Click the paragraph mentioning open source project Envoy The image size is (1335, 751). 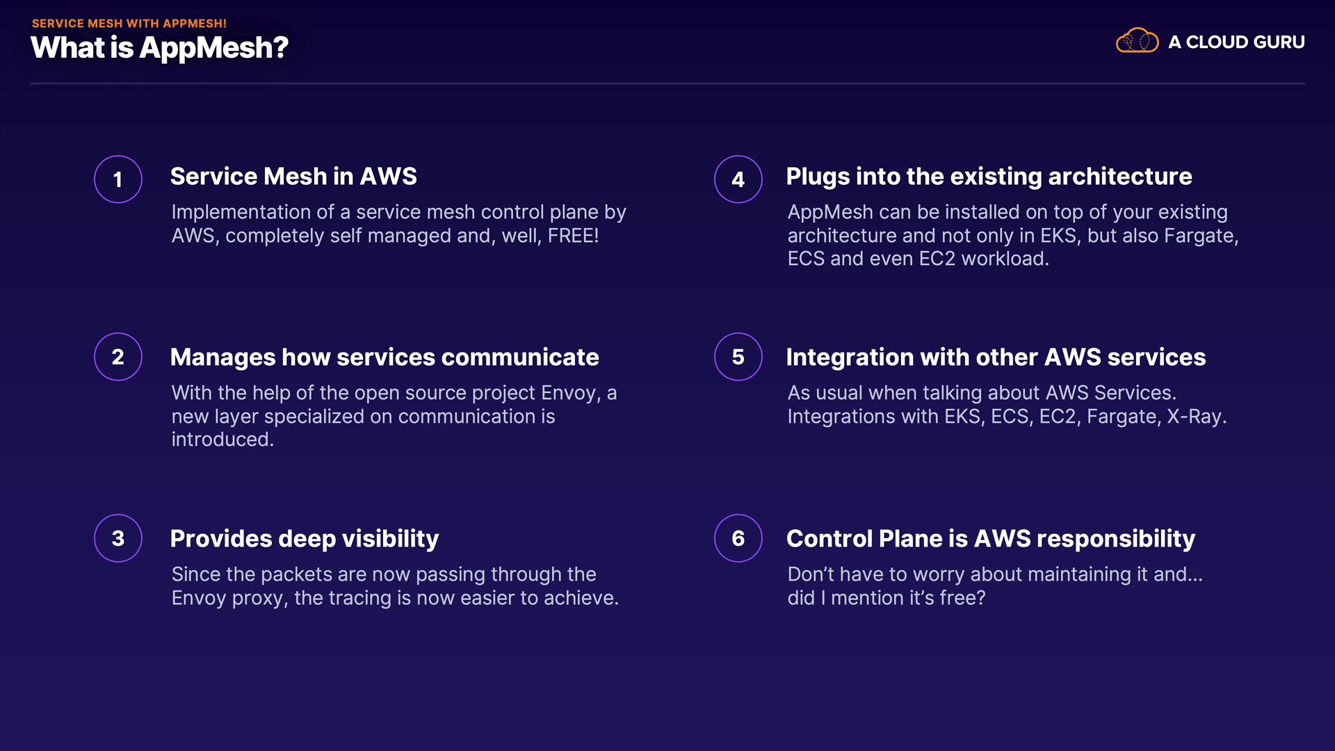394,416
